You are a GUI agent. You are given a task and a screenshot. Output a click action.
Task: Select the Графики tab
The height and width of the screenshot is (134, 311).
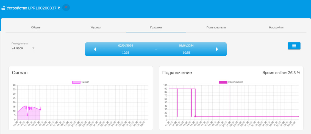(156, 28)
